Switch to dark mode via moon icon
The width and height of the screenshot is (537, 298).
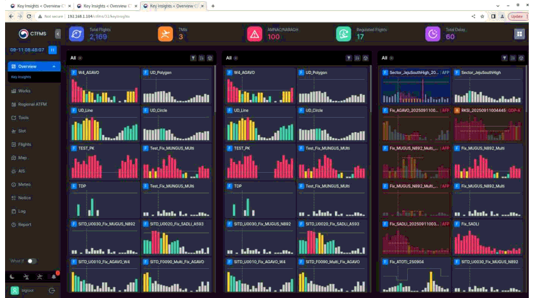coord(12,276)
